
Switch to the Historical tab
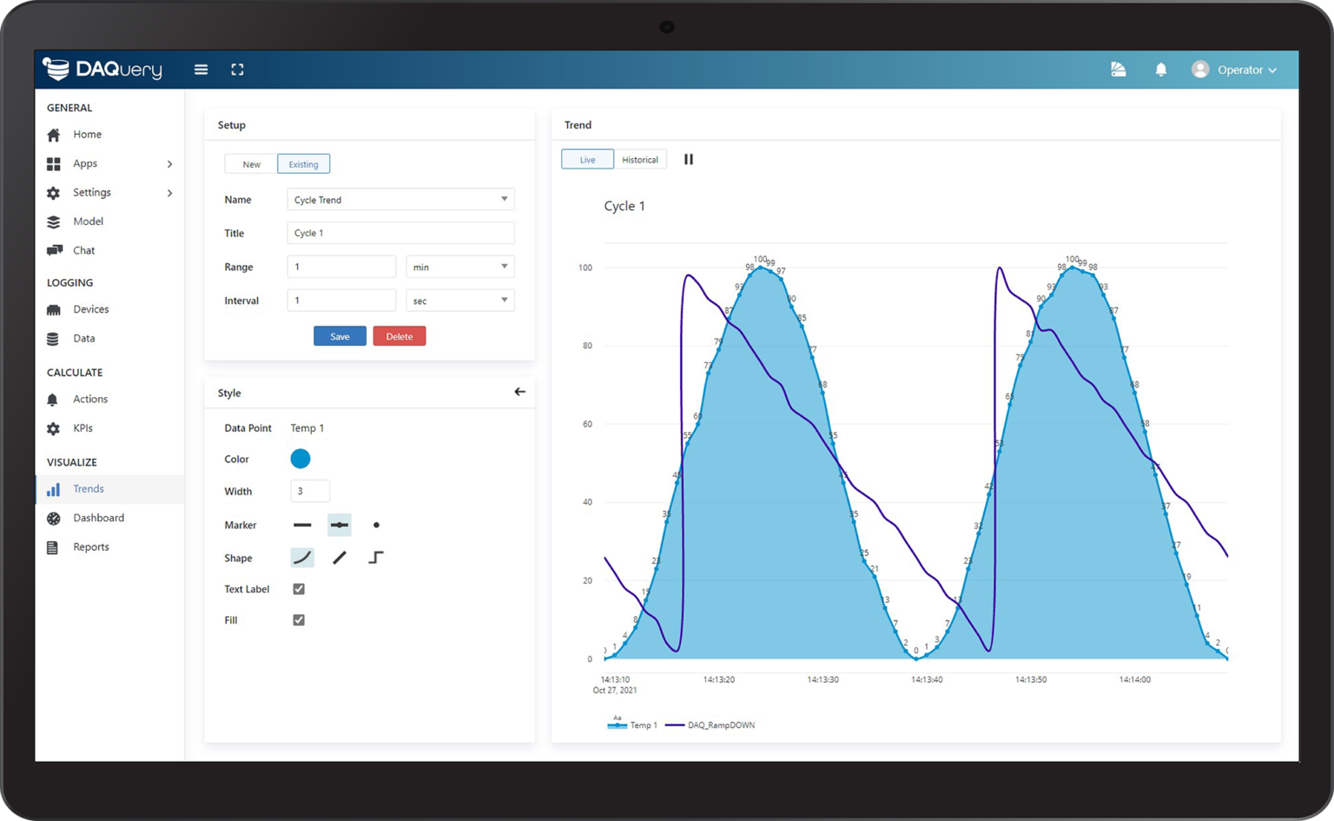click(640, 160)
